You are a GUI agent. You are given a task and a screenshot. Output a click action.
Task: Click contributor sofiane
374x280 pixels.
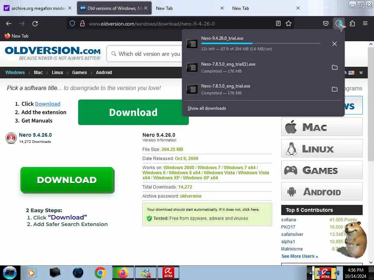pyautogui.click(x=289, y=220)
